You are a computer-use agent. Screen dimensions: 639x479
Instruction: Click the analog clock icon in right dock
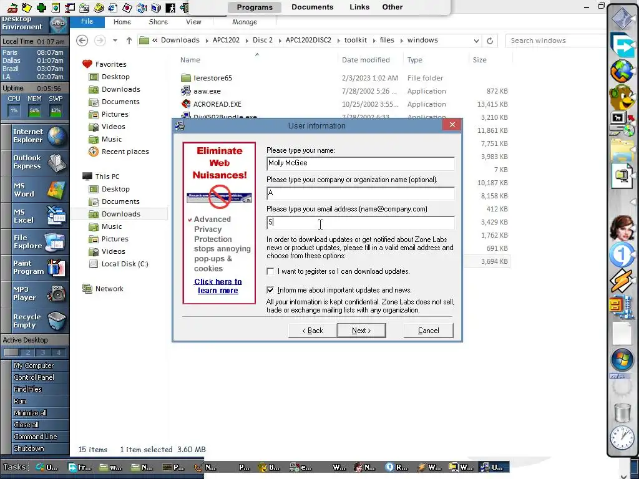tap(622, 438)
